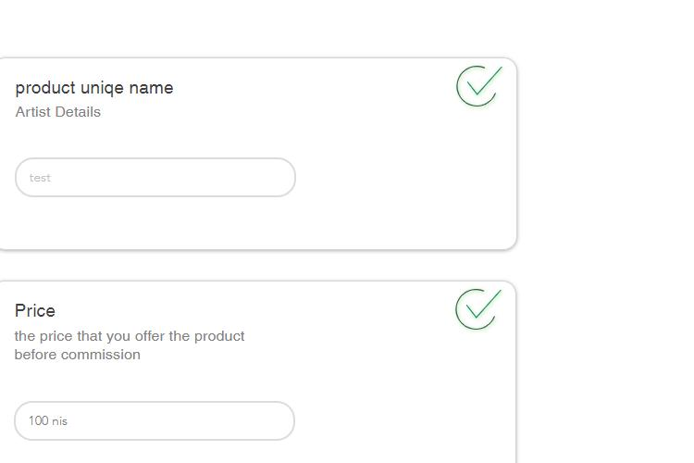Viewport: 694px width, 463px height.
Task: Click the product uniqe name heading
Action: coord(94,88)
